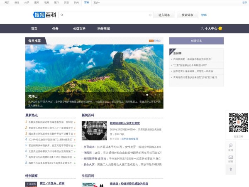Image resolution: width=249 pixels, height=187 pixels.
Task: Click the 创建词条 button
Action: tap(196, 41)
